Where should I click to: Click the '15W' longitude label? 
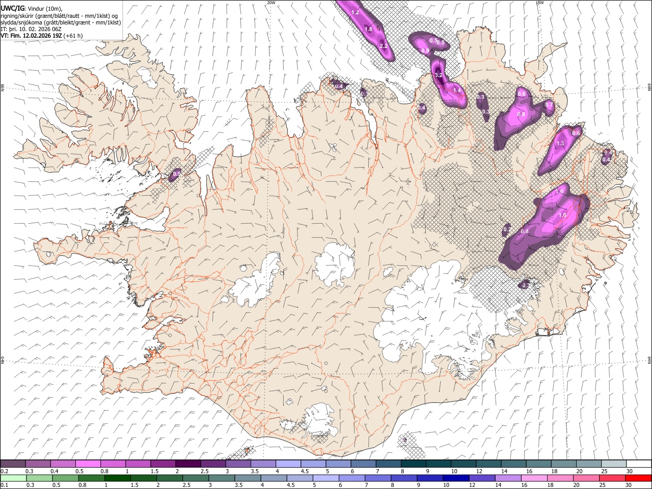point(539,3)
